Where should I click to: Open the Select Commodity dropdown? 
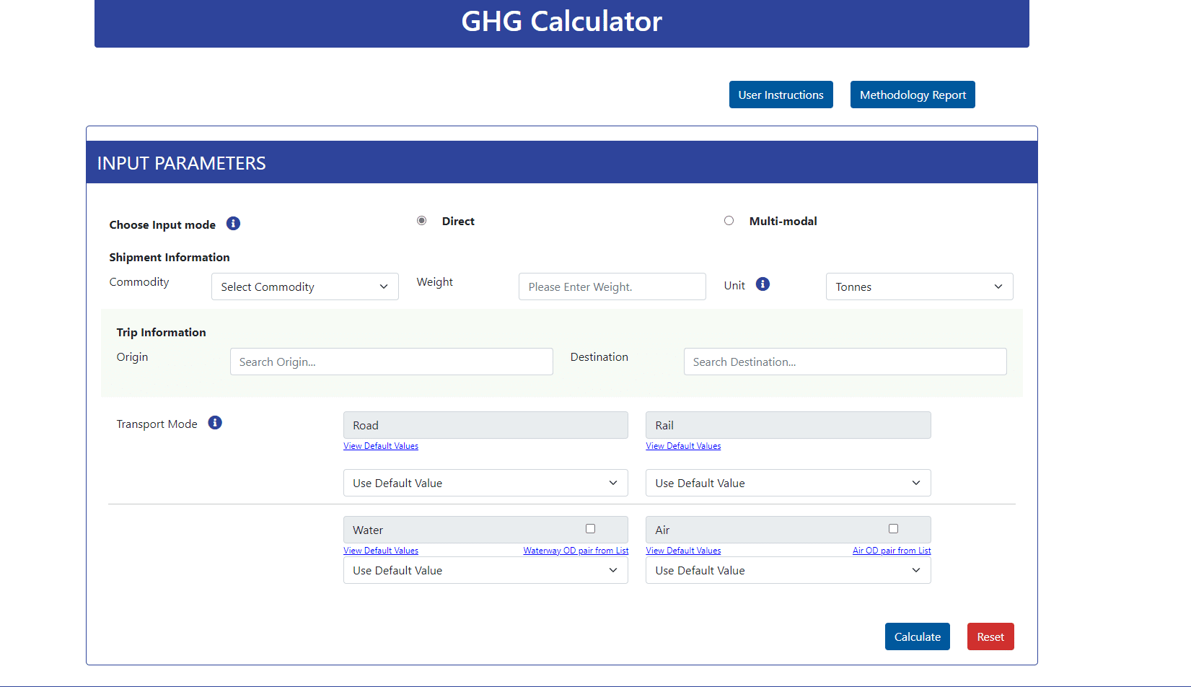(304, 286)
